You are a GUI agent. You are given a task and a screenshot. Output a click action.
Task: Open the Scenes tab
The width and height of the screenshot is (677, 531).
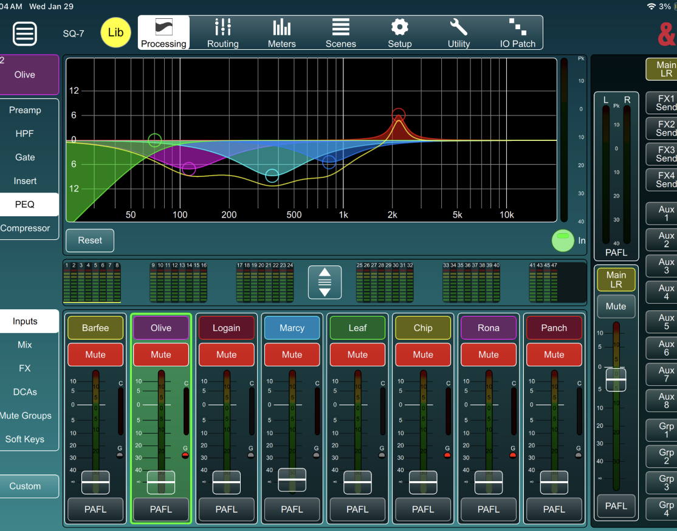coord(341,33)
